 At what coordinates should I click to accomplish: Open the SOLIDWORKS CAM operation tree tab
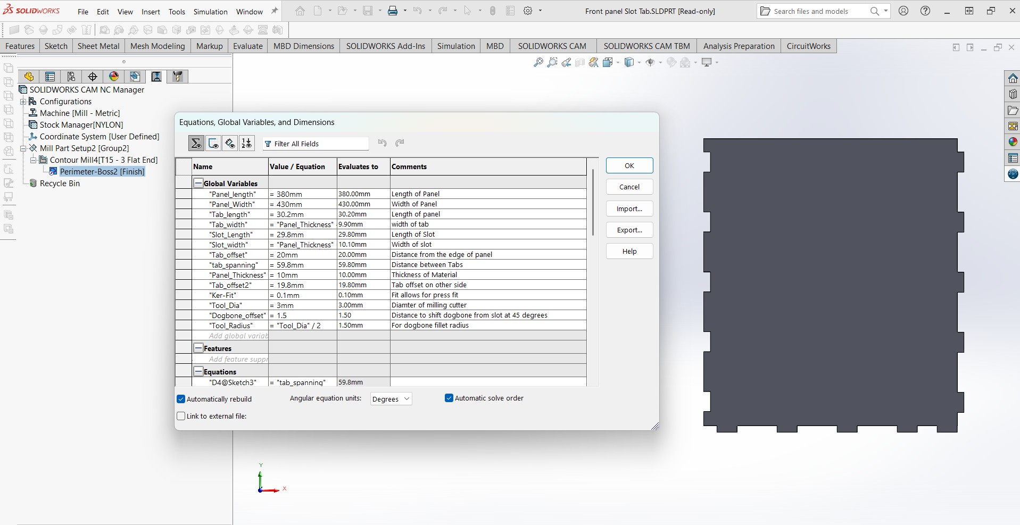pos(156,77)
